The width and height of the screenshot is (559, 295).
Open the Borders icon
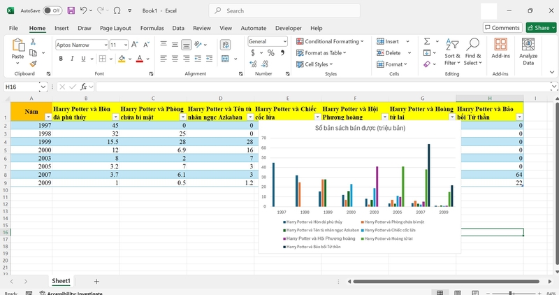click(x=102, y=59)
